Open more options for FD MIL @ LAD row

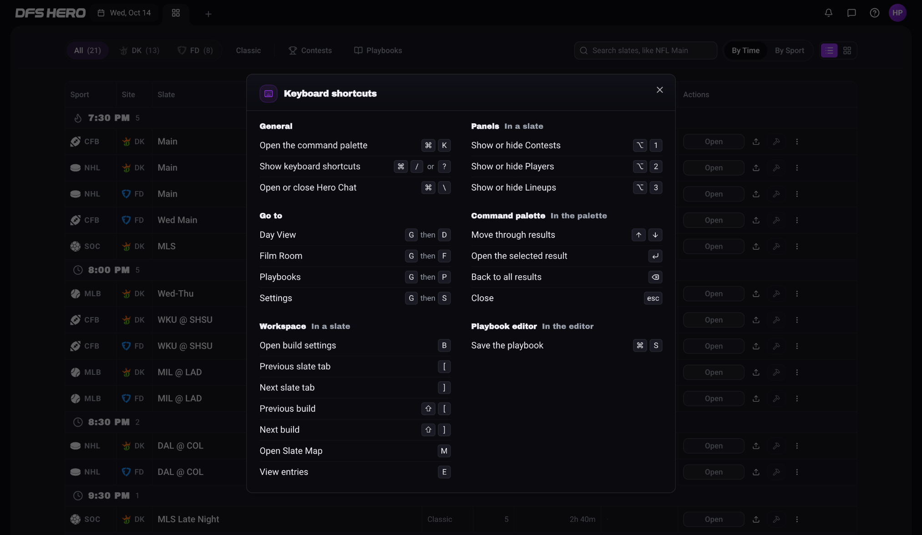click(797, 399)
